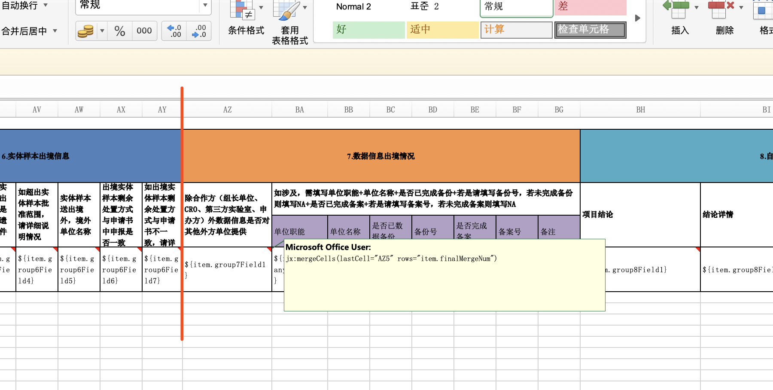Viewport: 773px width, 390px height.
Task: Select the 结论详情 header cell
Action: 737,214
